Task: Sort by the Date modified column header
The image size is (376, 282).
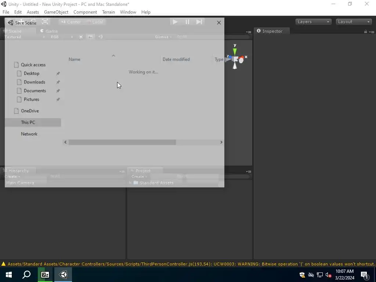Action: (176, 59)
